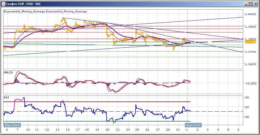Click date label 25 on the time axis
The width and height of the screenshot is (260, 135).
[x=137, y=130]
